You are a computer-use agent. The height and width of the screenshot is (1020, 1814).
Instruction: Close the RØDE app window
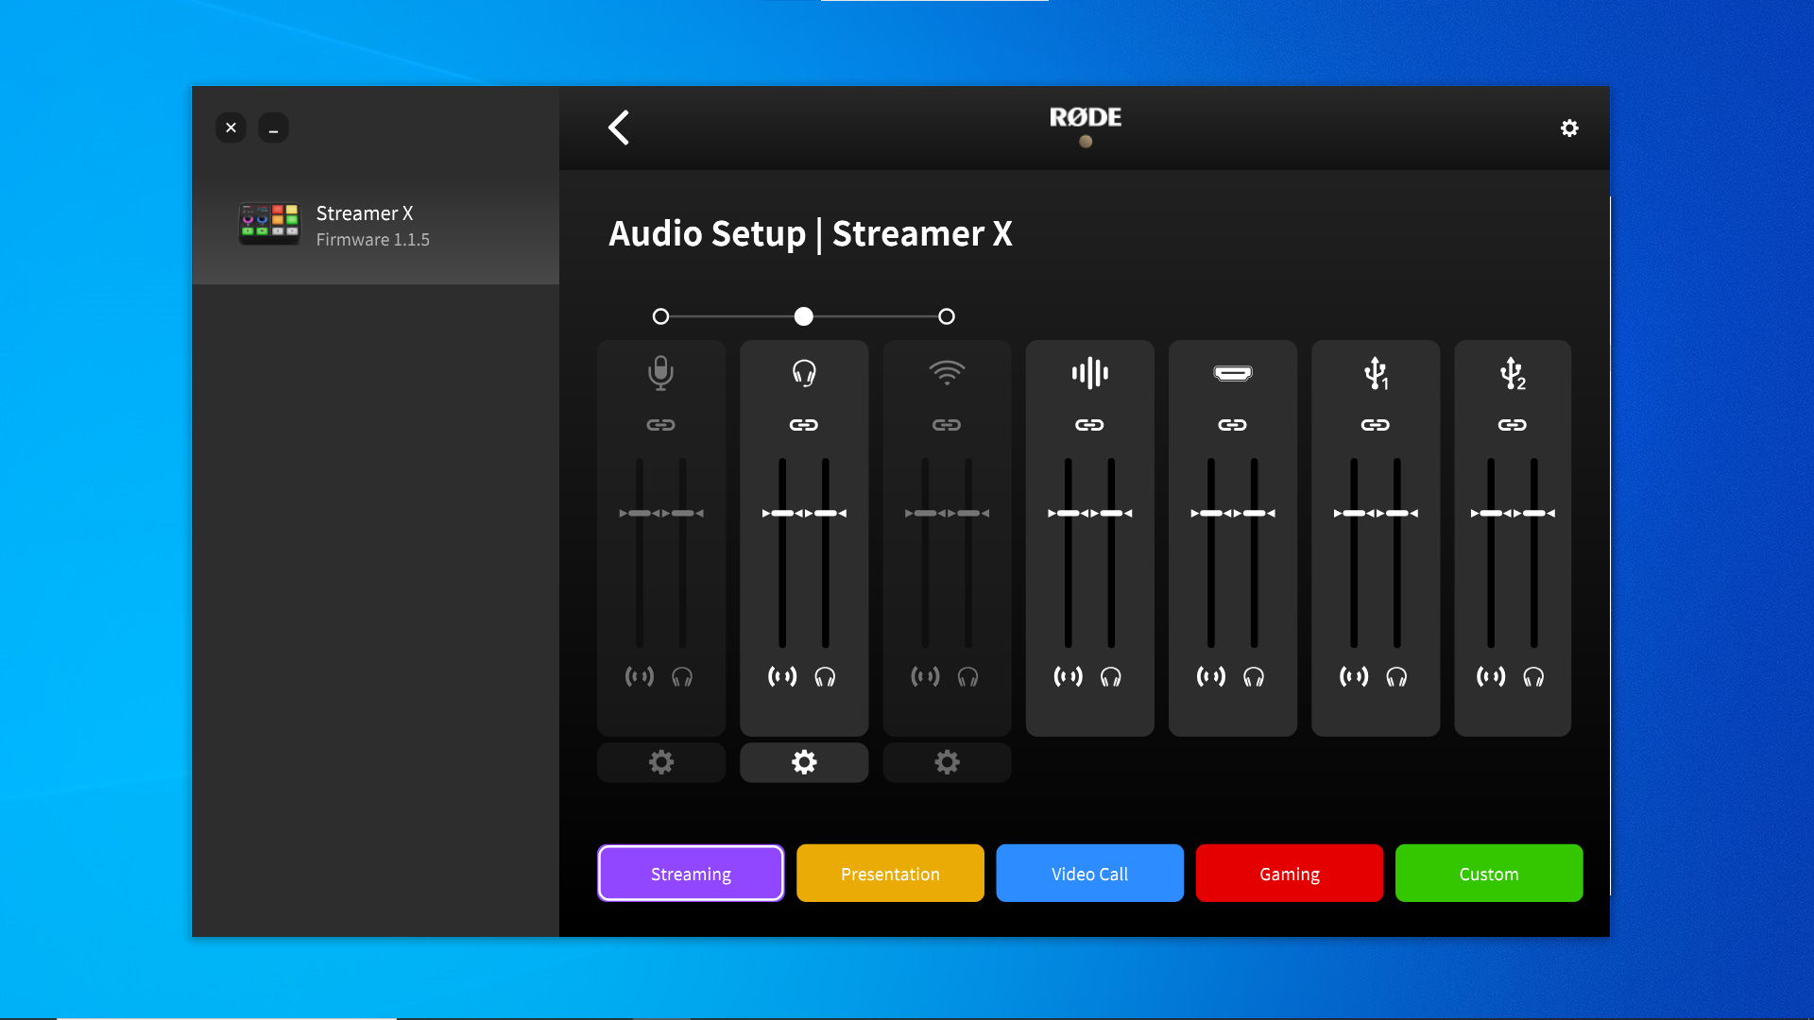pyautogui.click(x=231, y=127)
